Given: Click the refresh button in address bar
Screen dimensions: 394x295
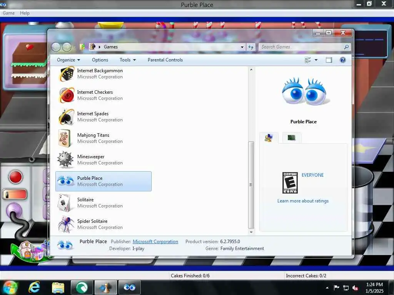Looking at the screenshot, I should (251, 47).
